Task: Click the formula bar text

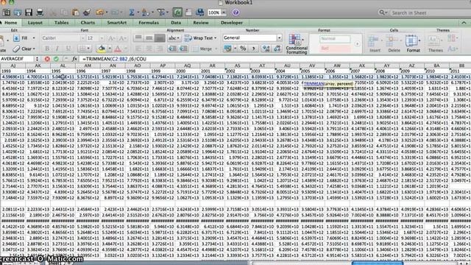Action: [x=114, y=59]
